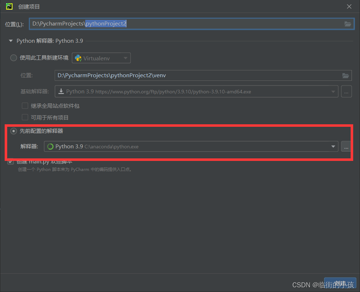Open the 基础解释器 Python 3.9 dropdown

click(x=196, y=92)
